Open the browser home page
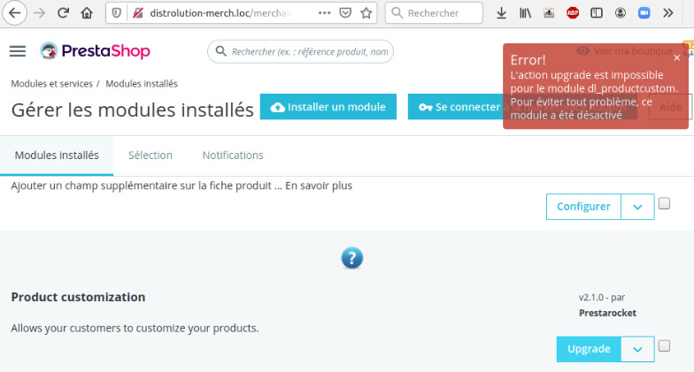Viewport: 694px width, 372px height. [87, 13]
